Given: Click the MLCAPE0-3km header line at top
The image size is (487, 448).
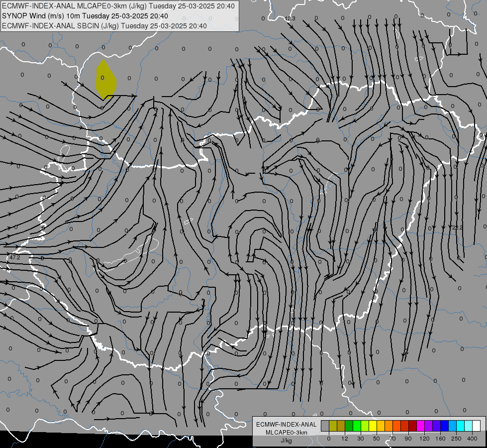Looking at the screenshot, I should pyautogui.click(x=118, y=6).
